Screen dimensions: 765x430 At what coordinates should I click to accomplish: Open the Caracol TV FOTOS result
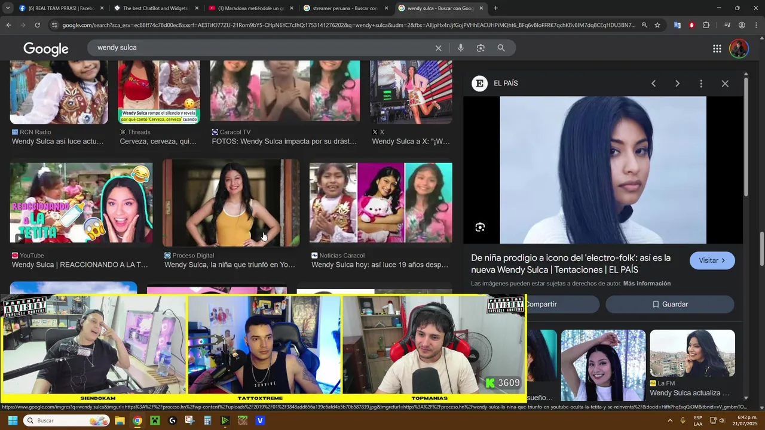285,91
